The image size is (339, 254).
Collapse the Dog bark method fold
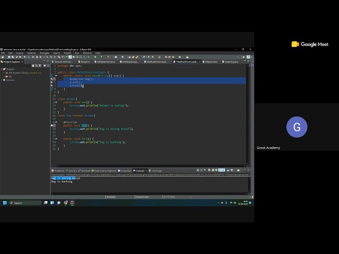57,139
